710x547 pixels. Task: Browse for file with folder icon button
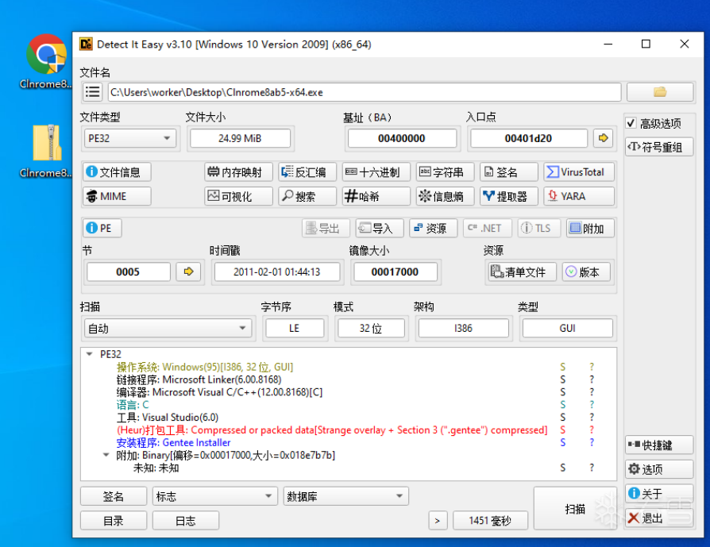660,92
